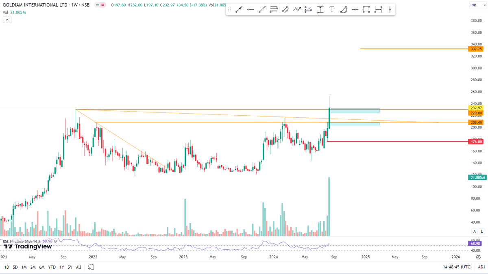The height and width of the screenshot is (274, 488).
Task: Click the 176.00 red price label
Action: pyautogui.click(x=476, y=142)
